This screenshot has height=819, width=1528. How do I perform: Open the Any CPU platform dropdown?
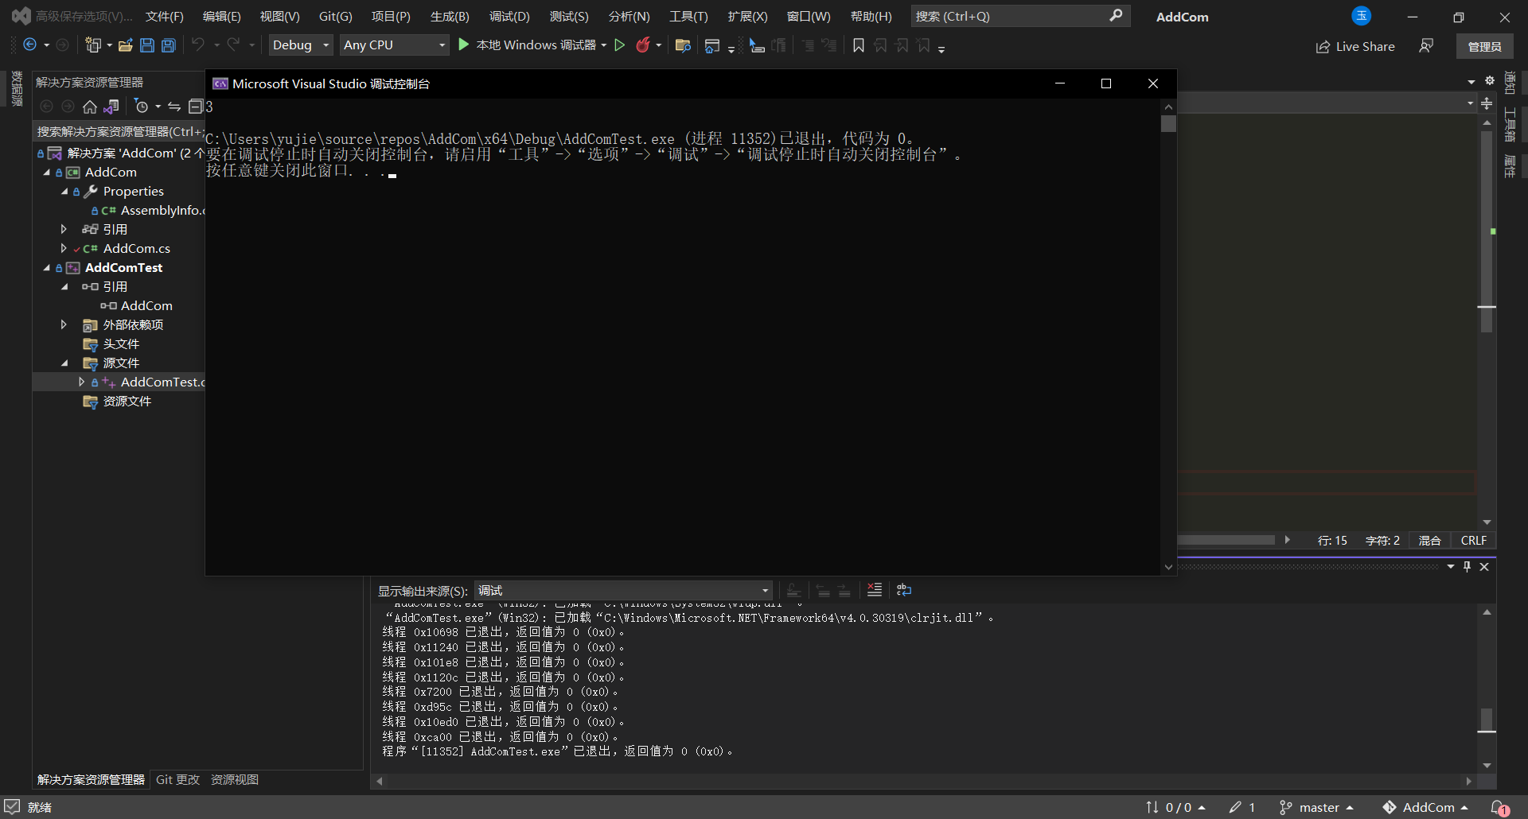point(394,45)
